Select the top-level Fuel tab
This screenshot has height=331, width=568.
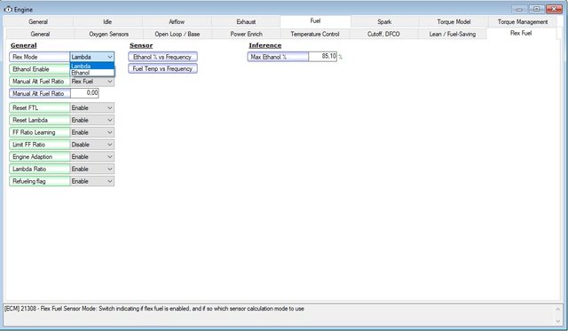point(315,21)
